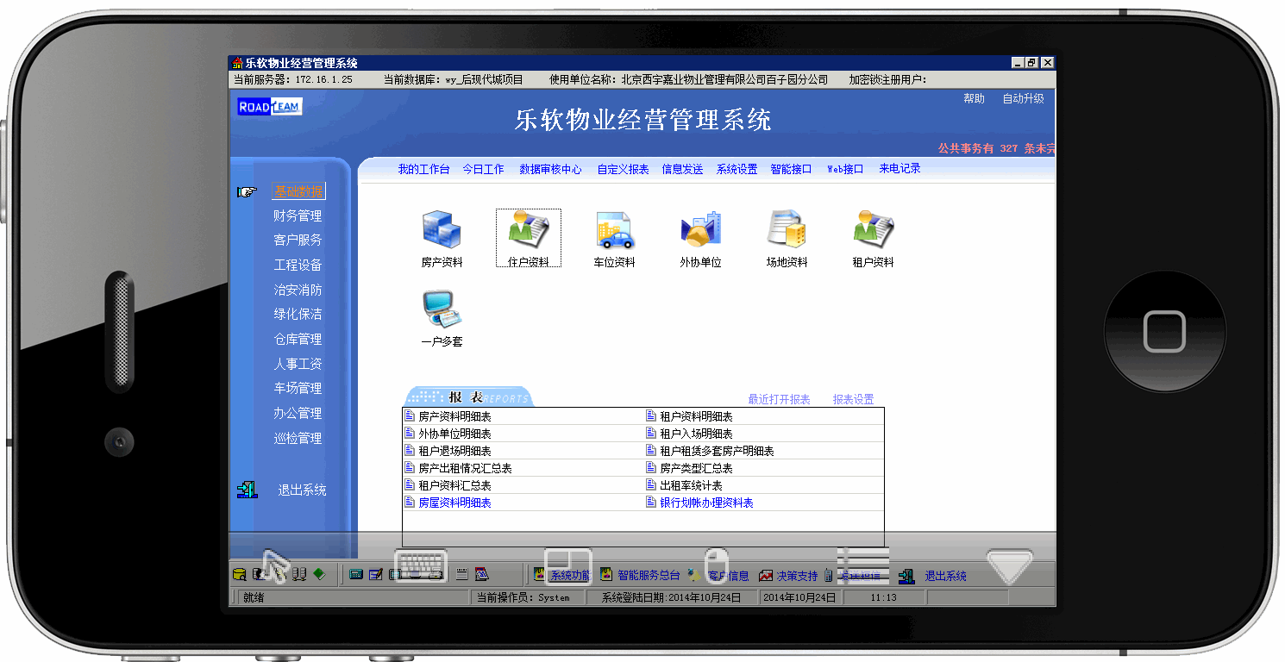The image size is (1285, 662).
Task: Open report 外协单位明细表
Action: pos(454,434)
